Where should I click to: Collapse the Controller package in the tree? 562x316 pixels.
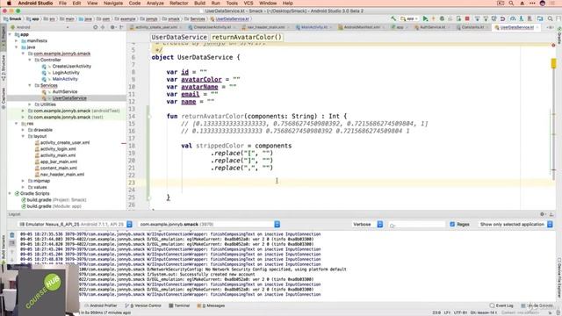[x=30, y=60]
